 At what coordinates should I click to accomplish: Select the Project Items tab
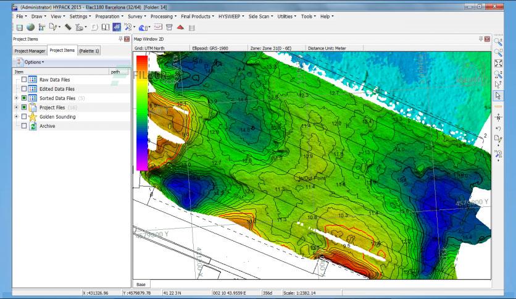click(62, 50)
